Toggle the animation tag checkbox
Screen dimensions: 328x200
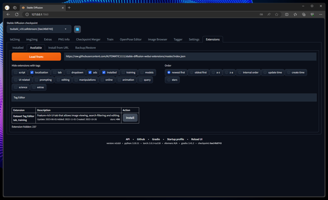pyautogui.click(x=119, y=80)
